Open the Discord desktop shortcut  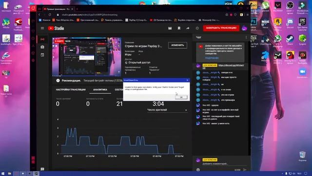click(290, 23)
